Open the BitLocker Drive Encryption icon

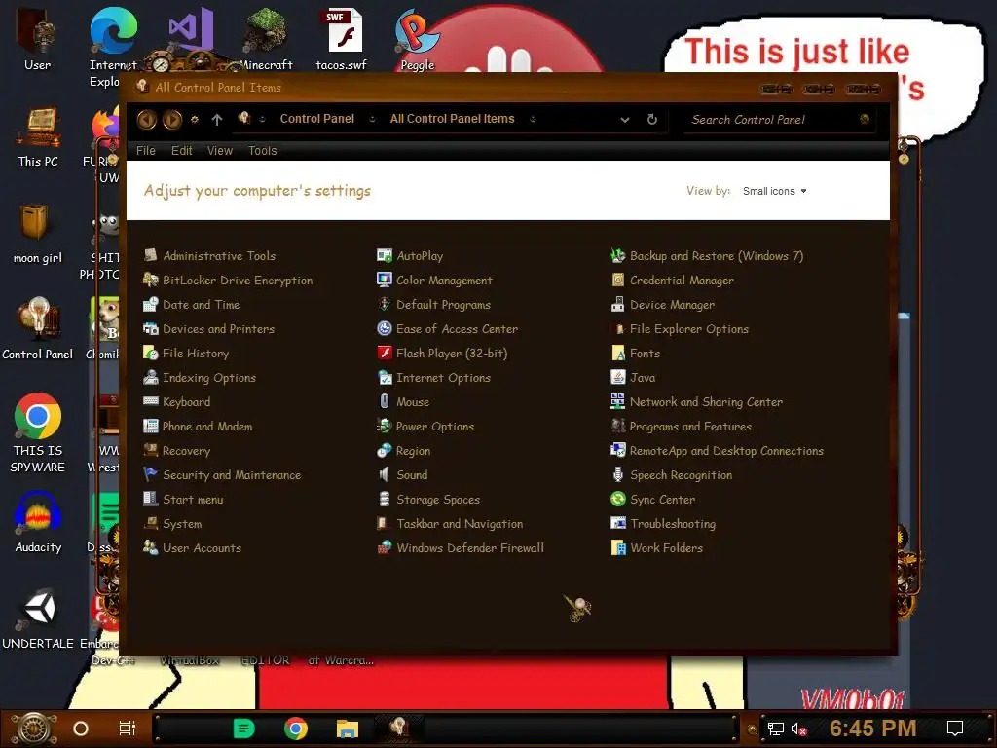point(151,280)
